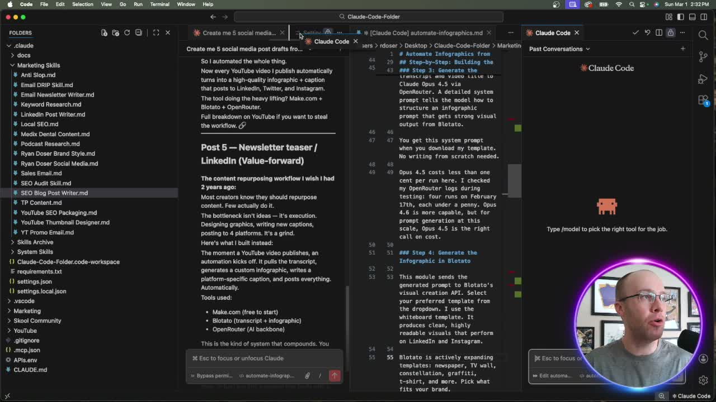Click the zoom magnifier status bar icon
716x402 pixels.
tap(662, 396)
